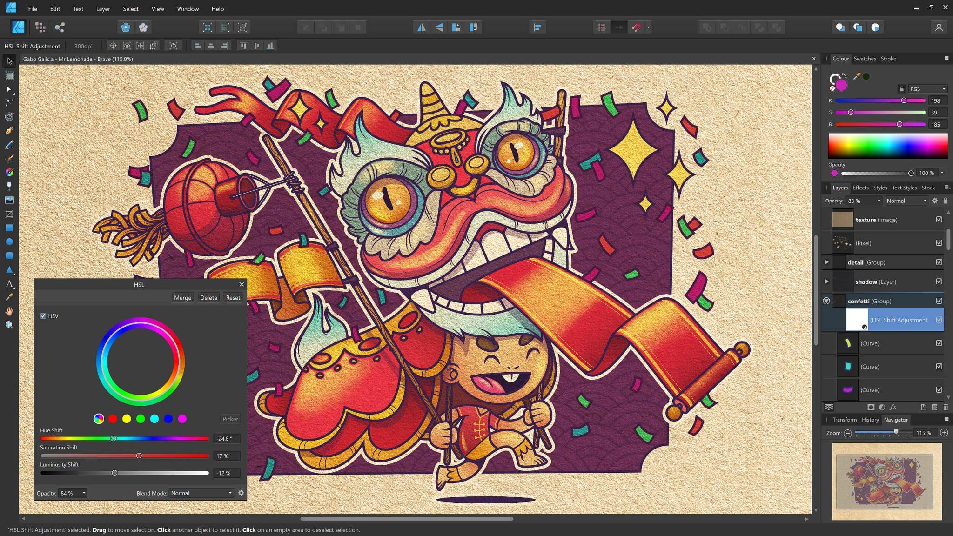Select the Ellipse tool
The height and width of the screenshot is (536, 953).
pos(9,241)
